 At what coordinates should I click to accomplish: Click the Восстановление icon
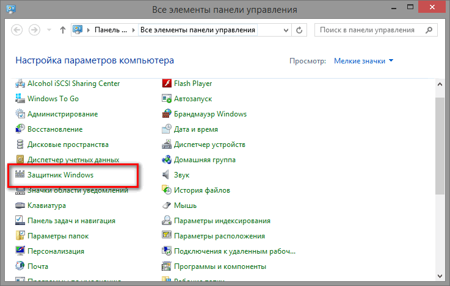coord(20,129)
